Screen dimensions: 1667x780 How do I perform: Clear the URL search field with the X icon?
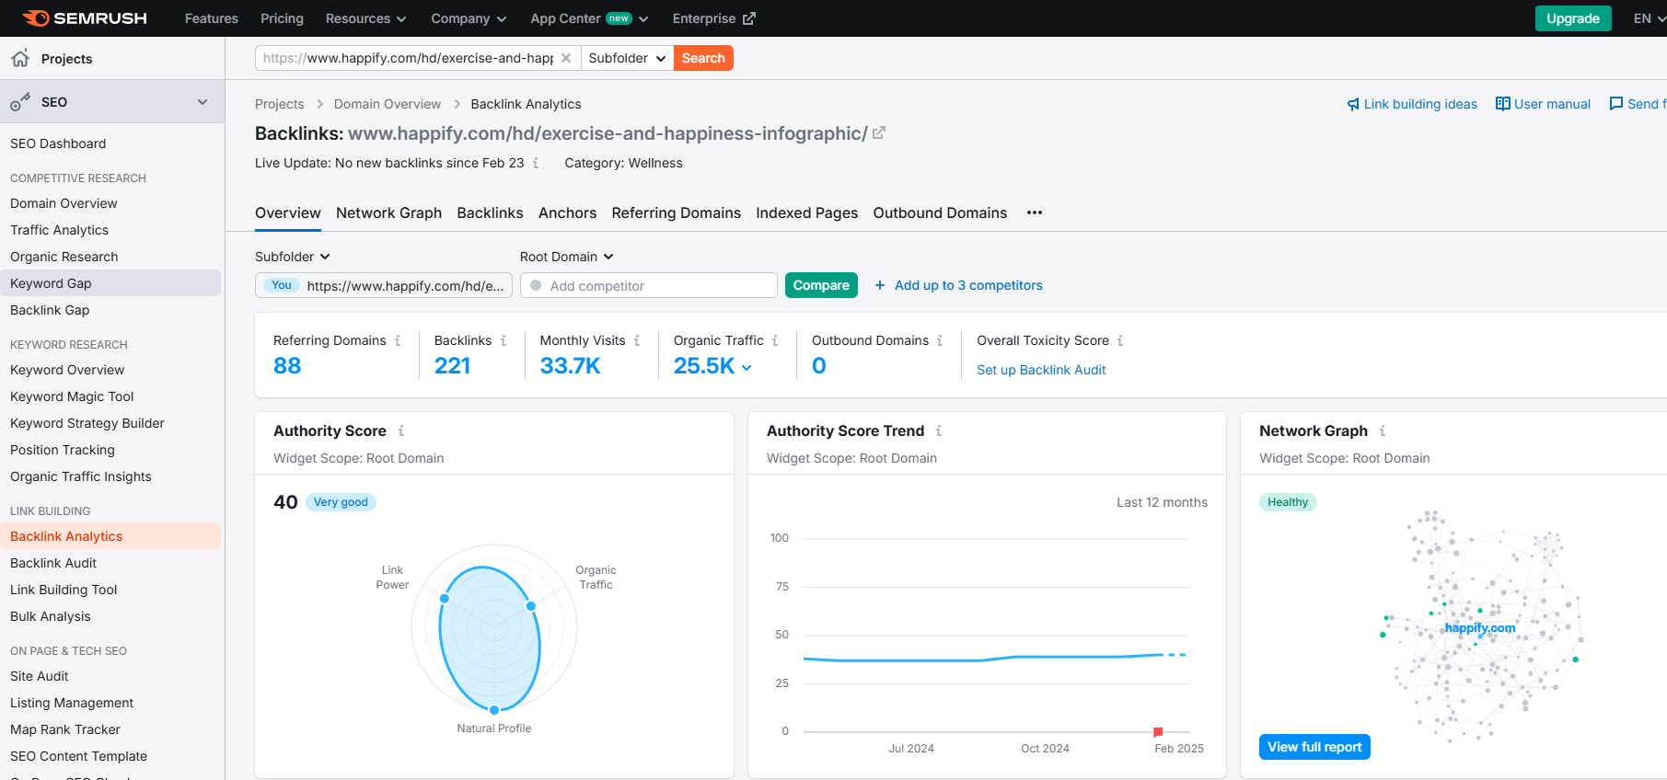point(566,58)
